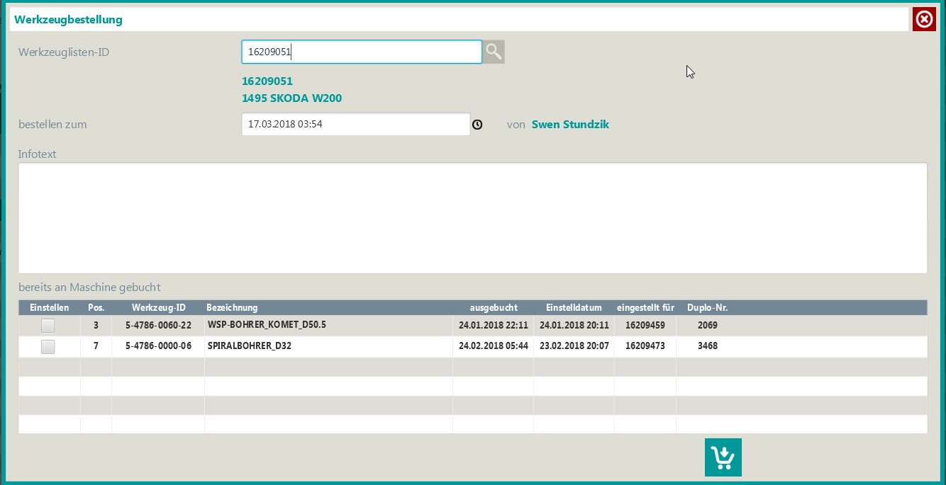Click the Werkzeug-ID column header
Image resolution: width=946 pixels, height=485 pixels.
[x=158, y=308]
